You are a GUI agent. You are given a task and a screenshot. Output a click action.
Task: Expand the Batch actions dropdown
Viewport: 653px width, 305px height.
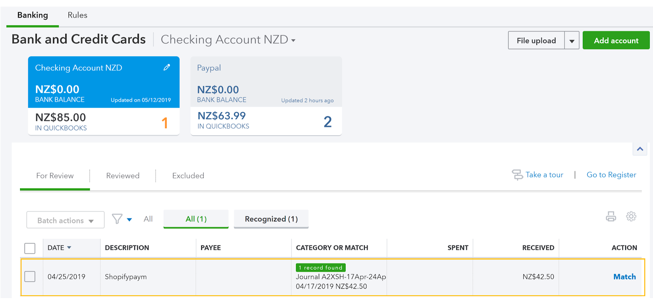[x=65, y=220]
